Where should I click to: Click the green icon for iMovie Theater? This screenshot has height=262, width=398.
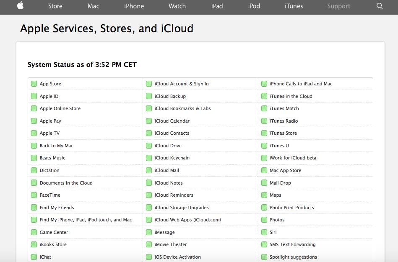coord(149,245)
